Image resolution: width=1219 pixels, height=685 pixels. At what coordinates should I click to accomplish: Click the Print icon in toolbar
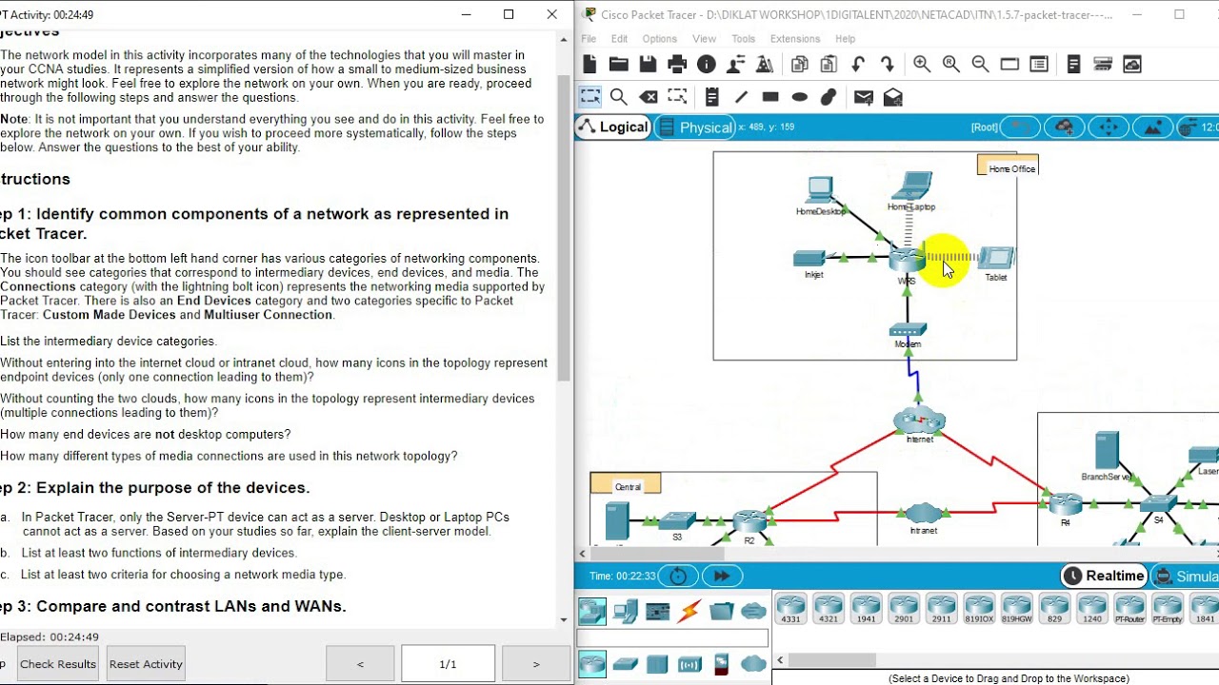pos(677,64)
